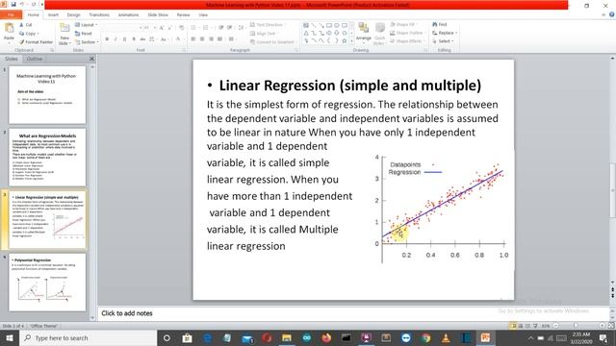Center align the text

coord(202,39)
